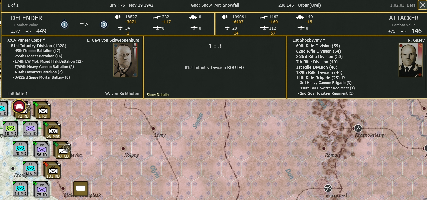Click the Urban(Orel) hex location
The height and width of the screenshot is (200, 427).
(310, 5)
